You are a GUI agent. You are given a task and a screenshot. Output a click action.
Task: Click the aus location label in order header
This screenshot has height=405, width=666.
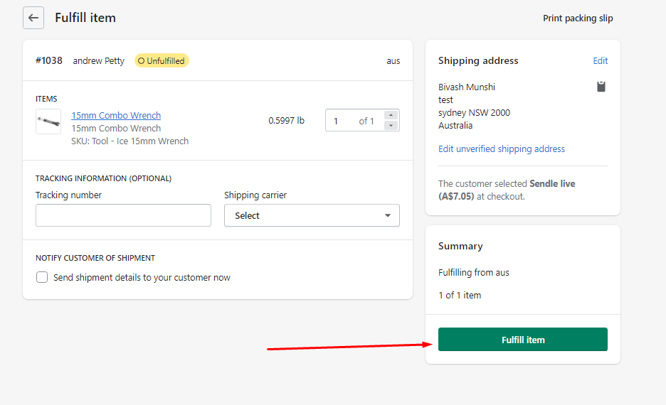pyautogui.click(x=393, y=61)
